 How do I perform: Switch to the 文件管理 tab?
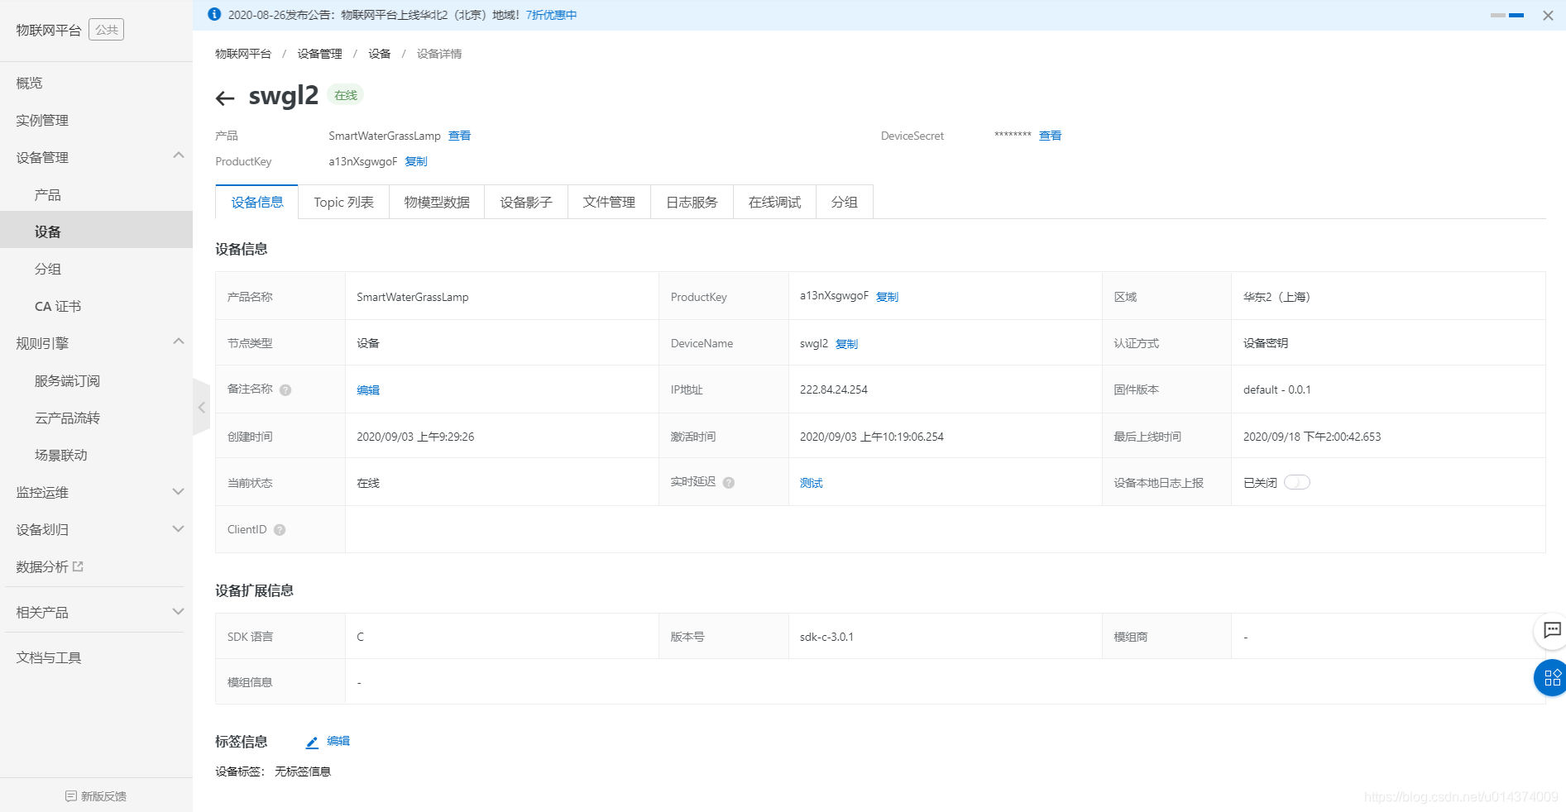point(609,202)
